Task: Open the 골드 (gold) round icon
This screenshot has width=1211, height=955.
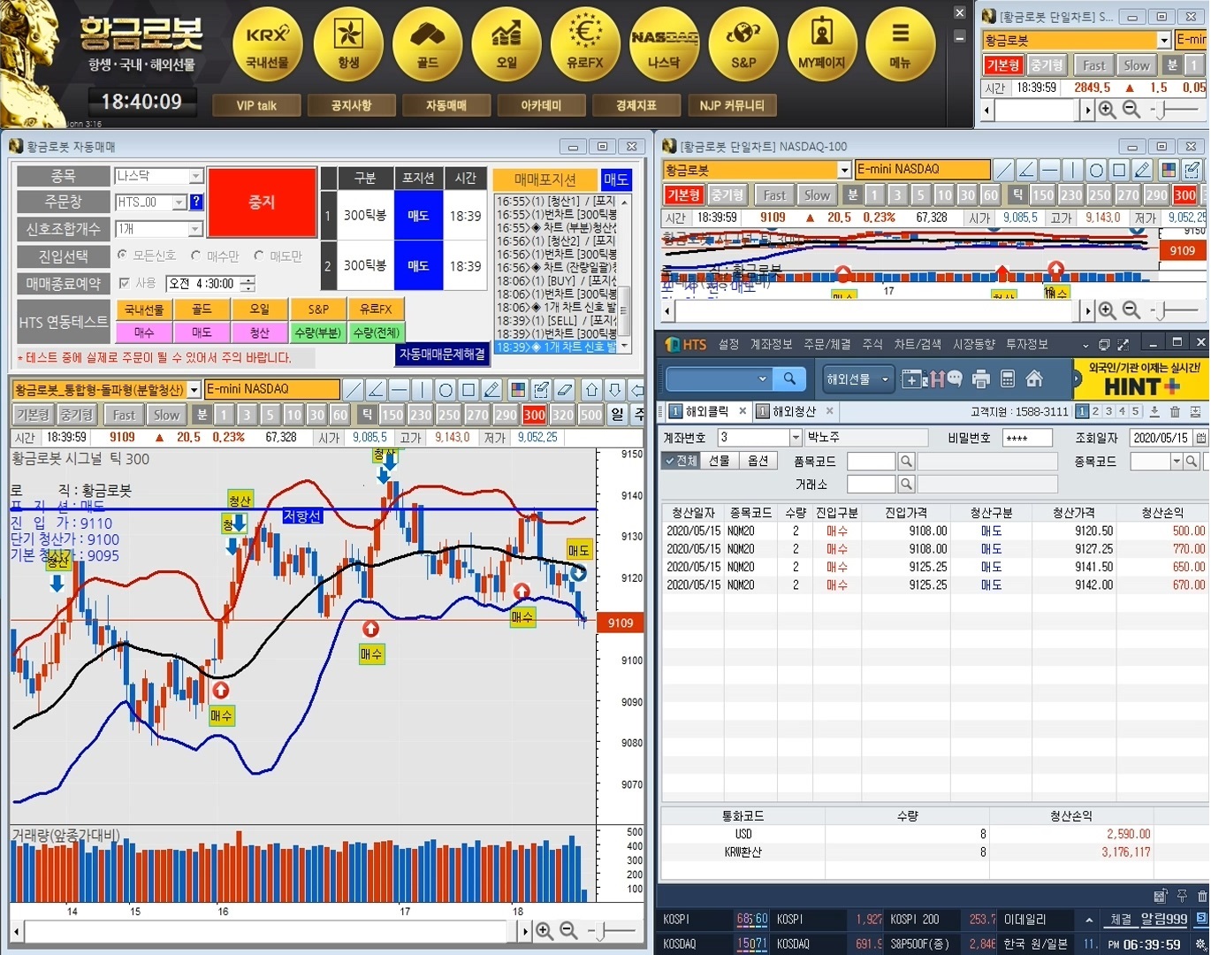Action: [x=427, y=43]
